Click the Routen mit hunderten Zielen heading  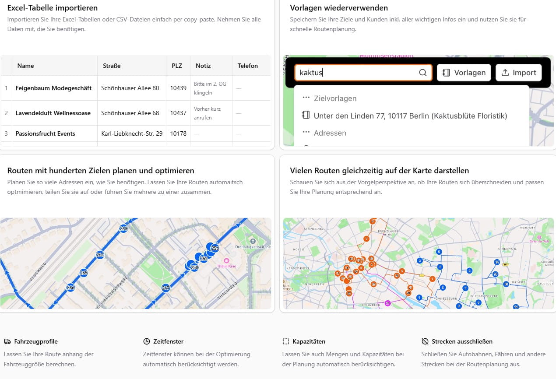[x=101, y=171]
